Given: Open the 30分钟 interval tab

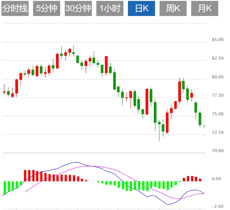Looking at the screenshot, I should click(78, 8).
